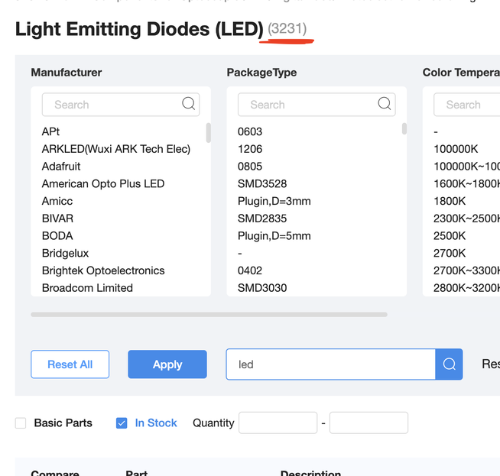The width and height of the screenshot is (500, 476).
Task: Select color temperature 2800K~3200K
Action: click(x=466, y=288)
